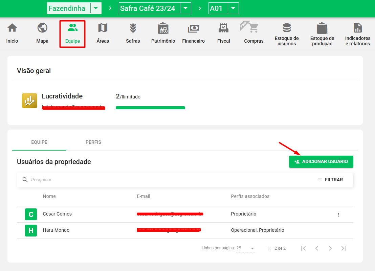Open the Fiscal receipt icon

[x=223, y=28]
